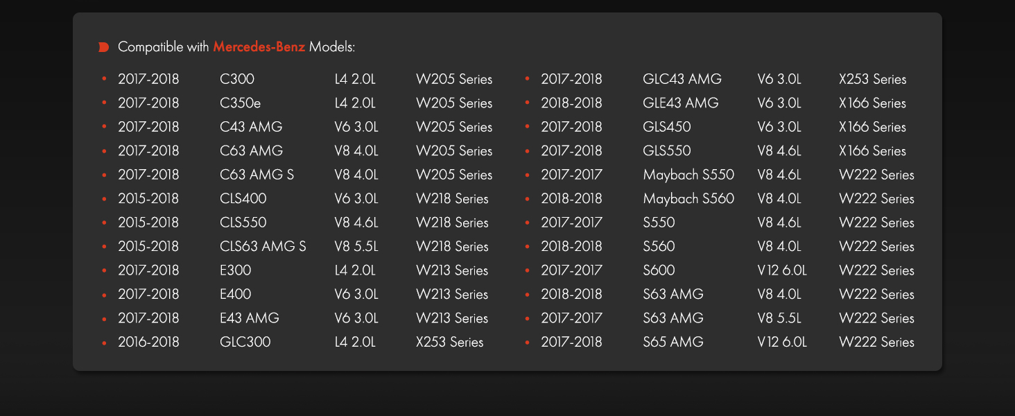Screen dimensions: 1015x416
Task: Select "X166 Series" in the GLS450 row
Action: pos(873,127)
